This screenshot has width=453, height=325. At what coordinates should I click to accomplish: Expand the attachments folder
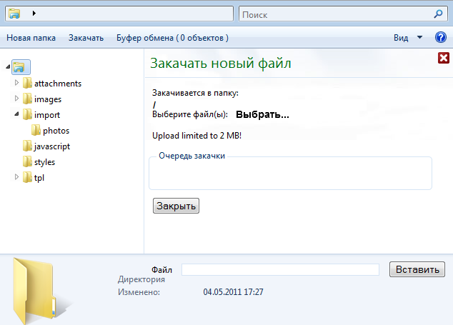(16, 83)
